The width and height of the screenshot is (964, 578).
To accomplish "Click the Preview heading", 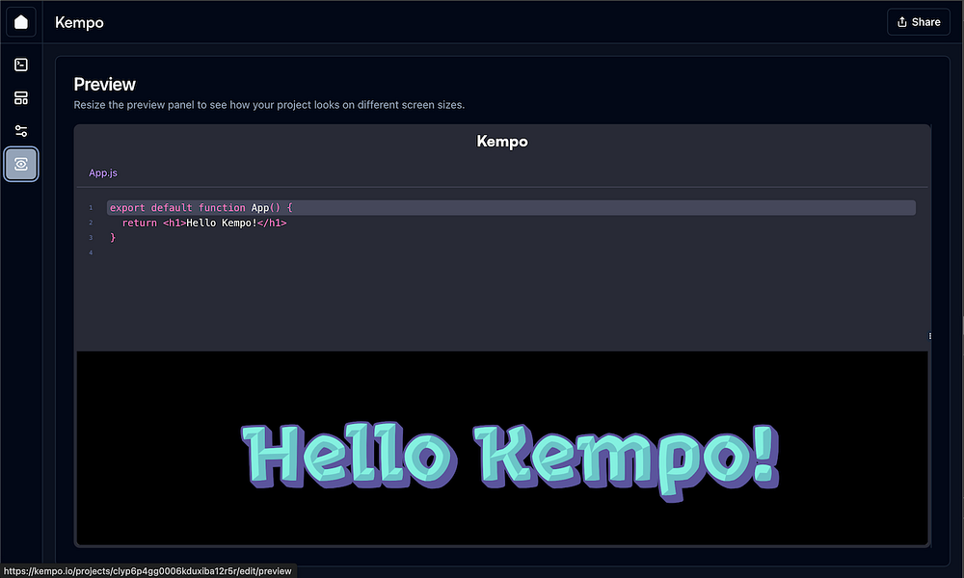I will [104, 84].
